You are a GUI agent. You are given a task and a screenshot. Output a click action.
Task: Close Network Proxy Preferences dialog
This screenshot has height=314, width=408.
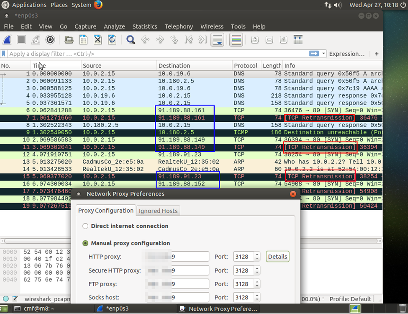click(293, 194)
